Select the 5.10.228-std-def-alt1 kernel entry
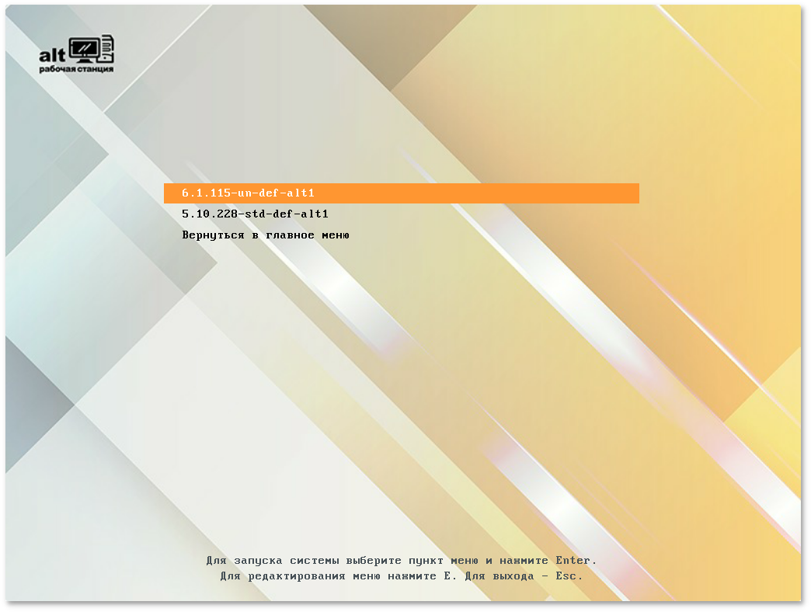The image size is (811, 612). (x=255, y=214)
